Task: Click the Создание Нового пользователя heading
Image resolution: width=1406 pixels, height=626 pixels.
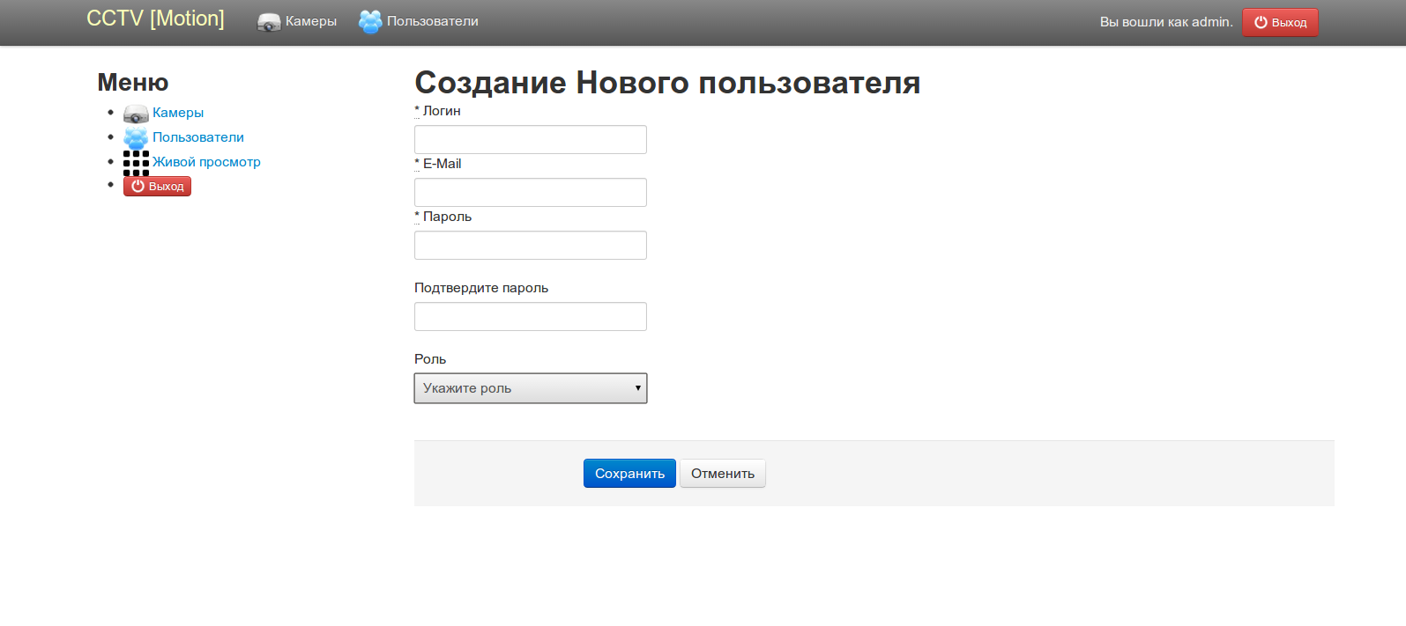Action: click(667, 83)
